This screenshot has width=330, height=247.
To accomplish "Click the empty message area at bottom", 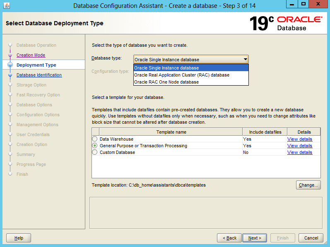I will 206,213.
